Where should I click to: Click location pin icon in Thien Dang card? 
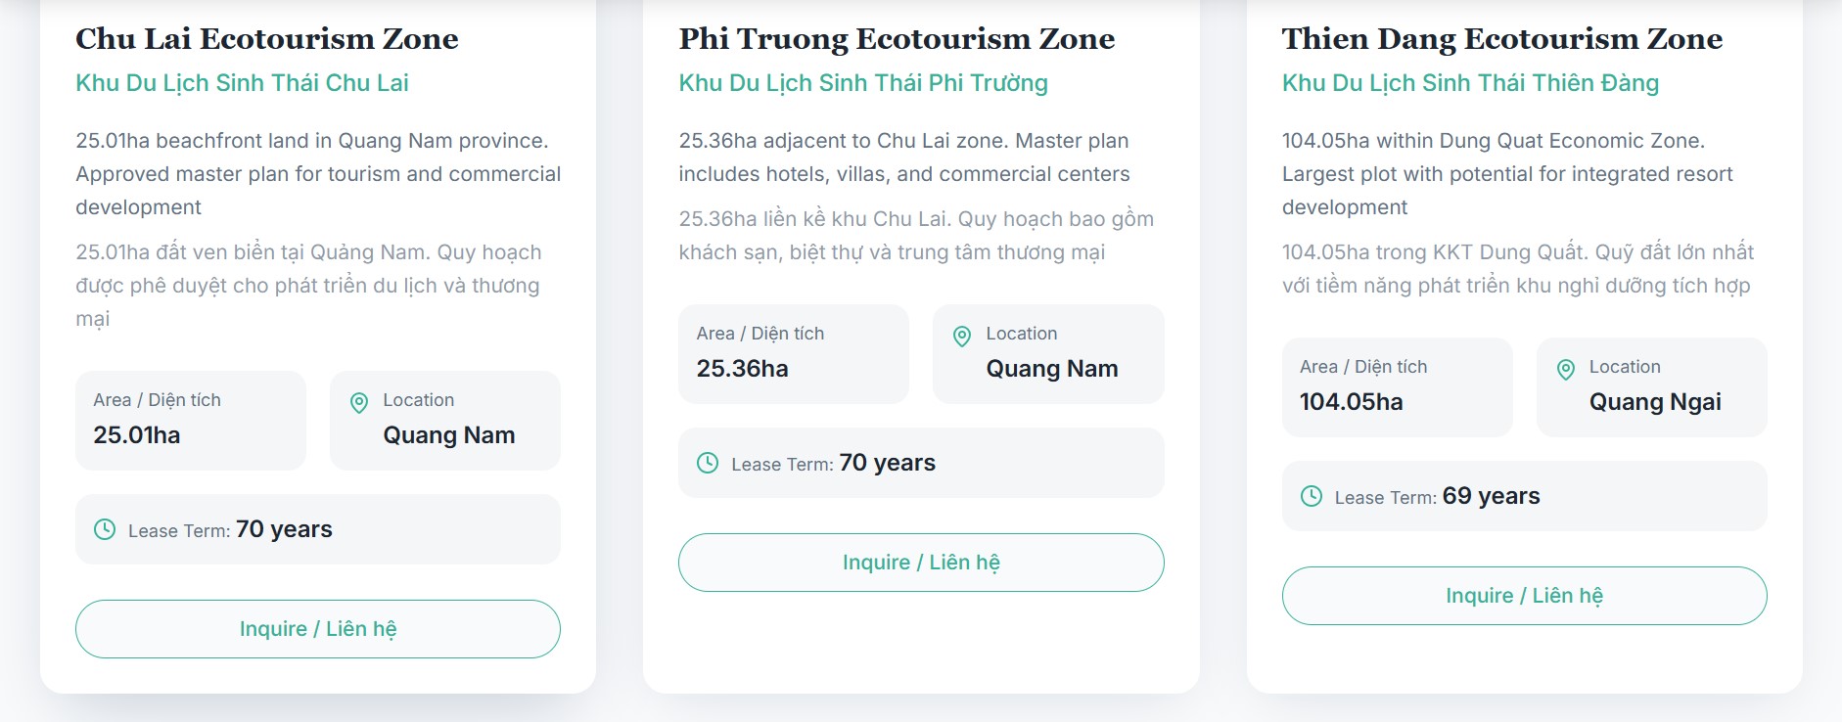[1566, 369]
